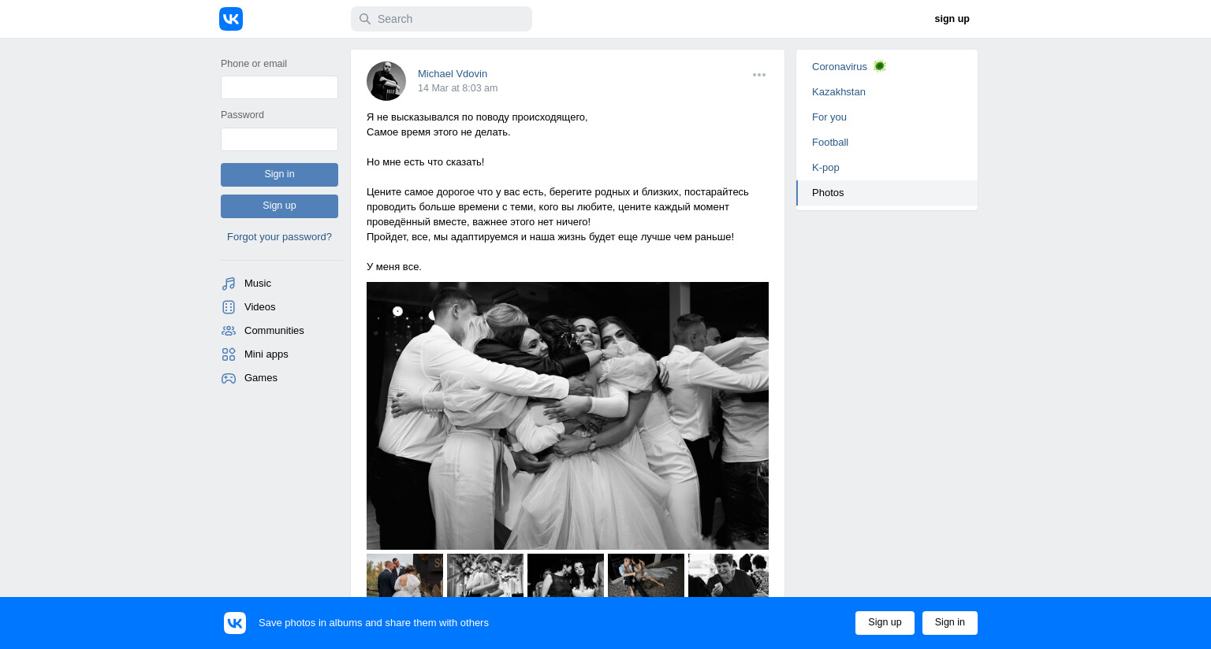The height and width of the screenshot is (649, 1211).
Task: Open the Mini apps section
Action: (266, 354)
